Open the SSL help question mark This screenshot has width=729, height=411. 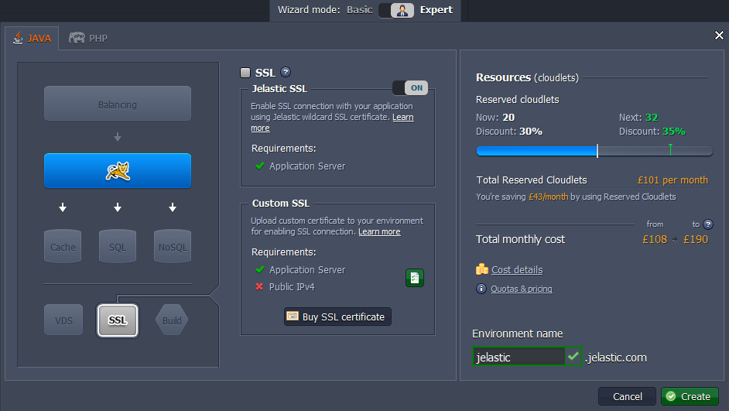click(286, 72)
